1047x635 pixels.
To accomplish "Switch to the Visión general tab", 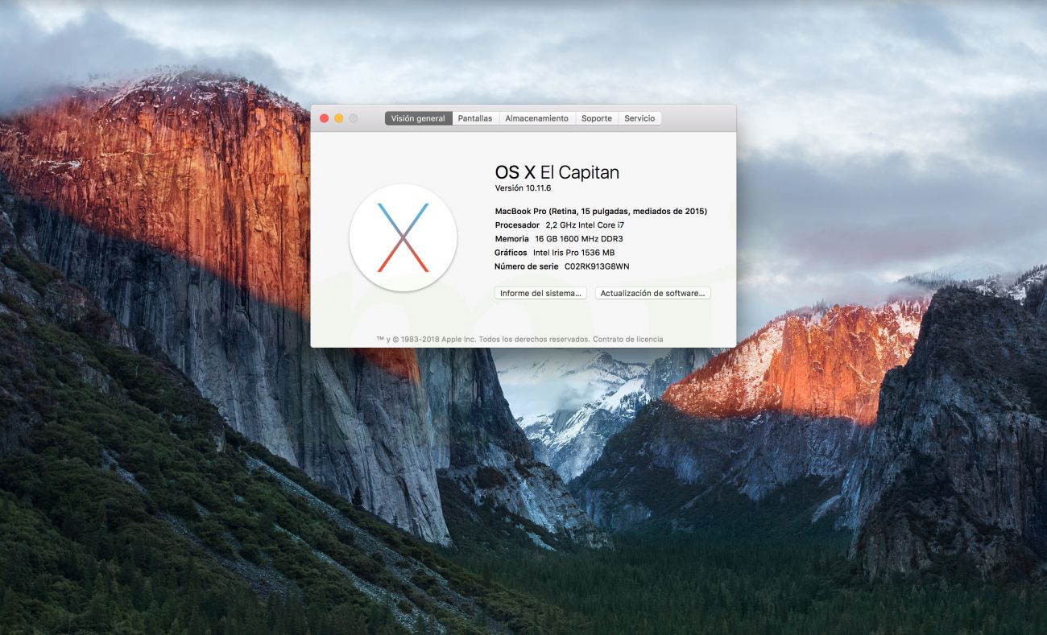I will 418,118.
